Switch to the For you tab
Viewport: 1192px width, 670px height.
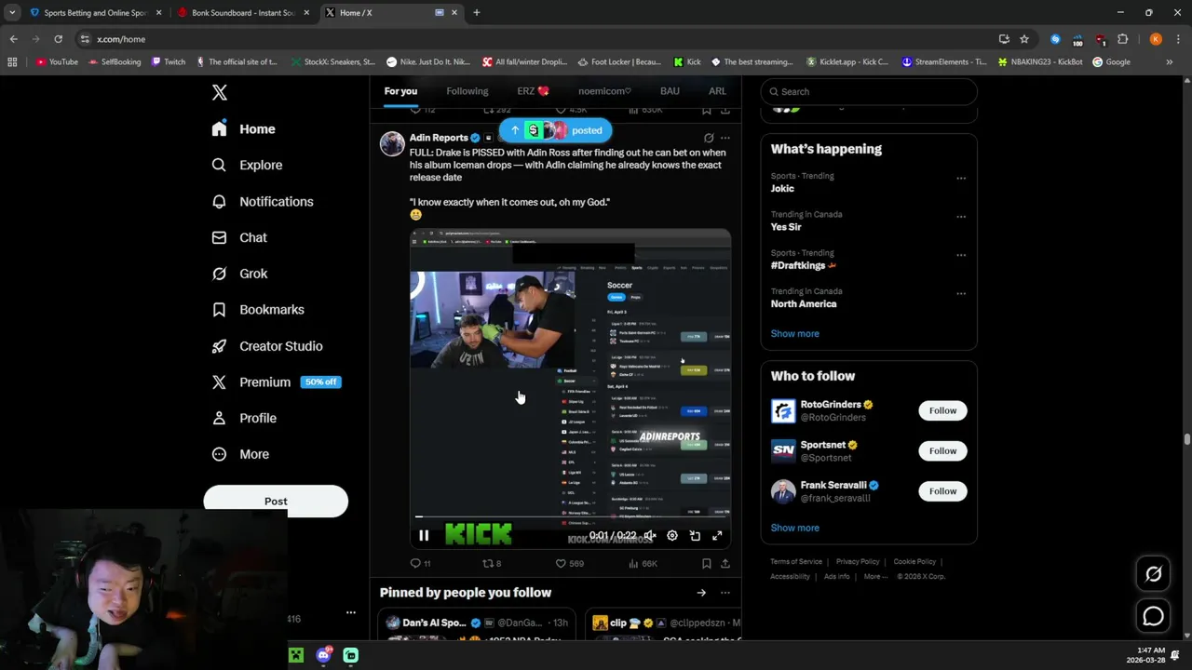click(400, 91)
